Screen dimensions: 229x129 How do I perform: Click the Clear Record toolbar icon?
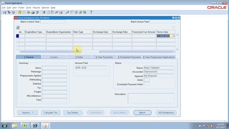[x=57, y=13]
